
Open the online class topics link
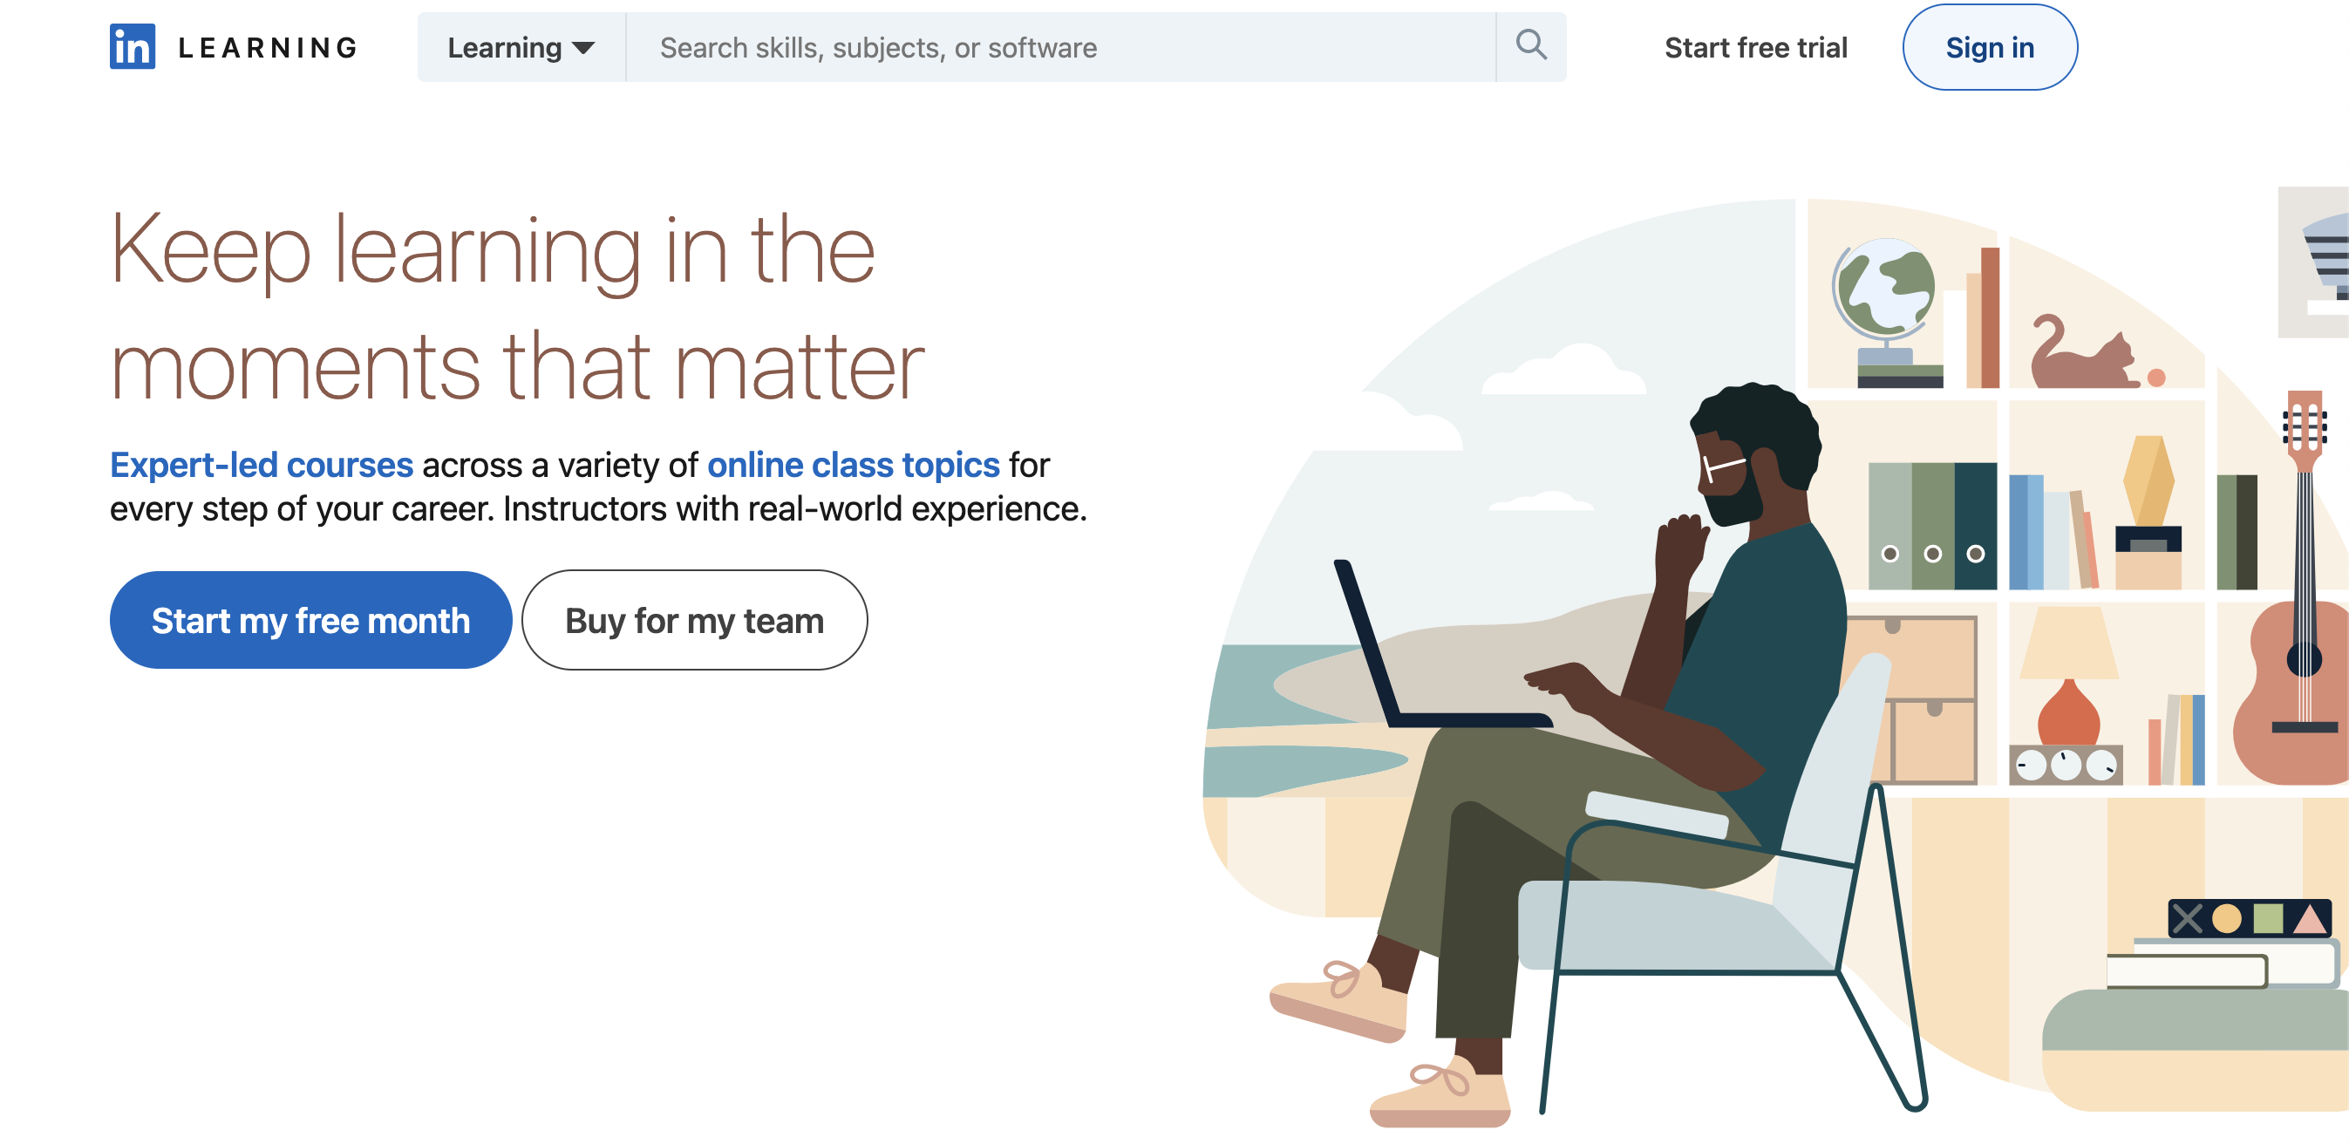[853, 465]
